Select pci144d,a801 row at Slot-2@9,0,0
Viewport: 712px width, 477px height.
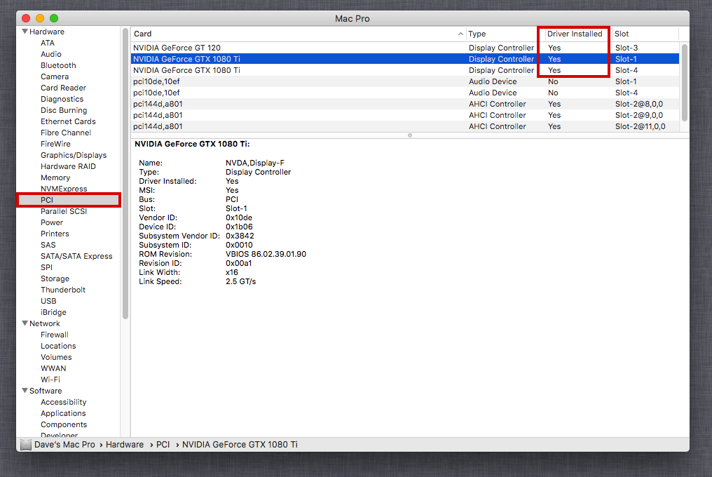coord(405,115)
